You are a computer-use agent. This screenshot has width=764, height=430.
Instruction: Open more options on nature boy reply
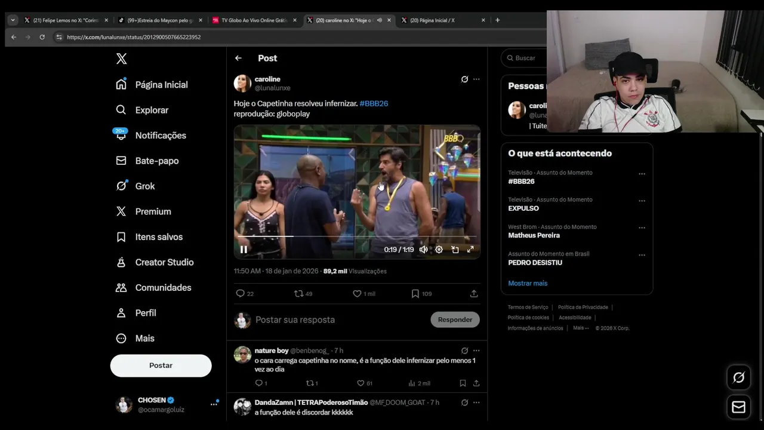[476, 351]
